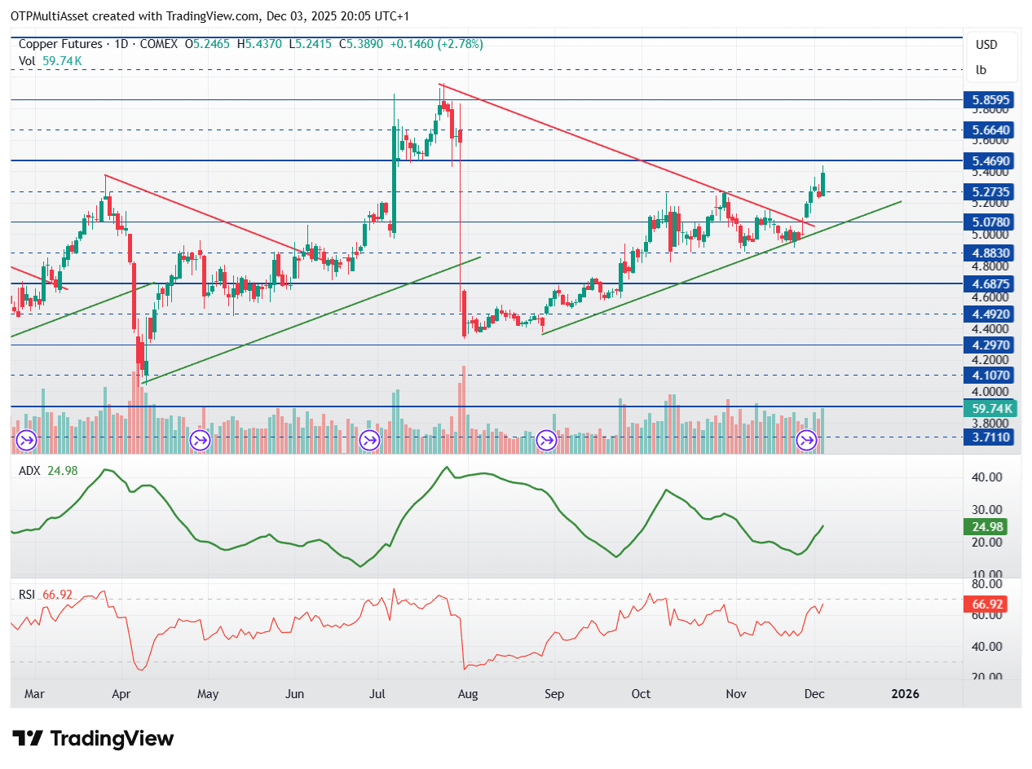Screen dimensions: 1032x769
Task: Click the 2026 label on time axis
Action: (905, 694)
